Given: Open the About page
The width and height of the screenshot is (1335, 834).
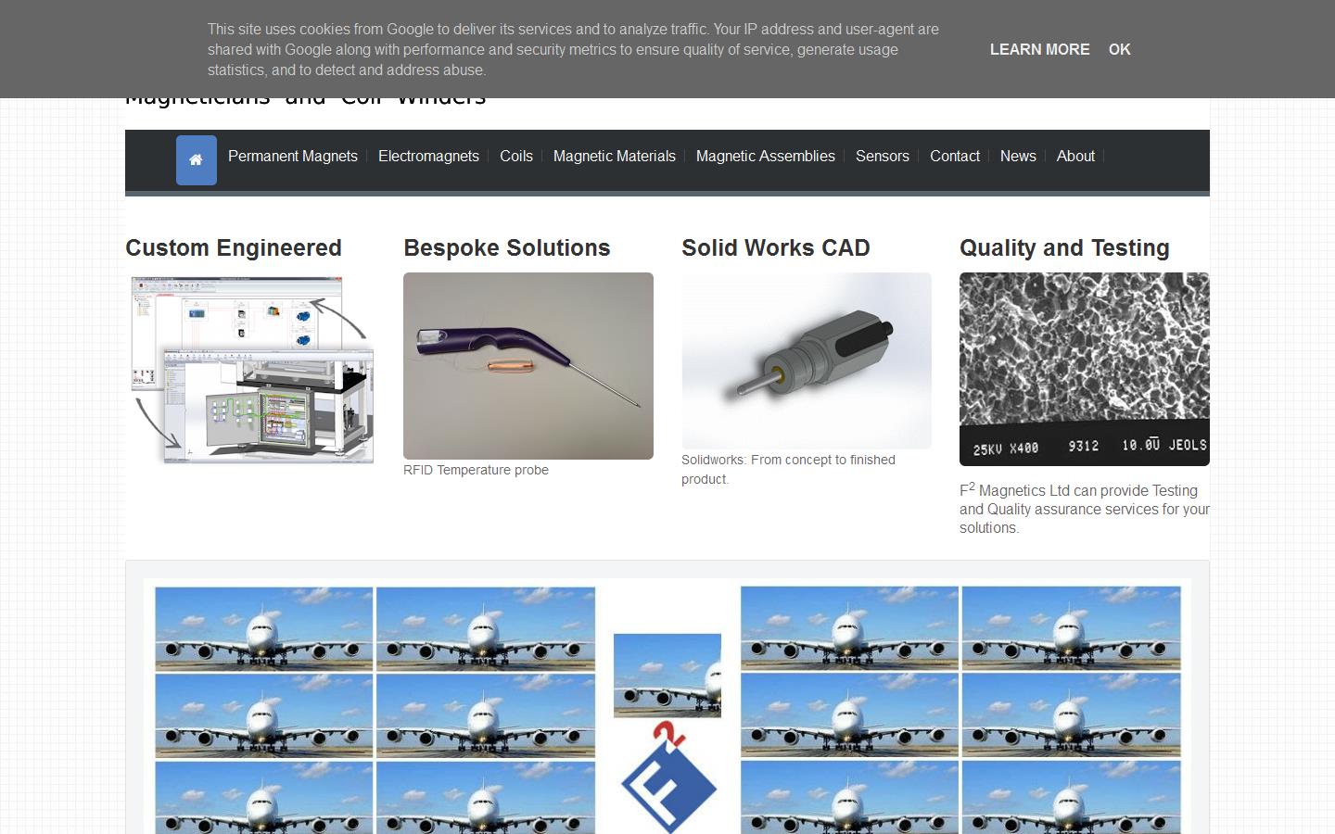Looking at the screenshot, I should (1075, 156).
